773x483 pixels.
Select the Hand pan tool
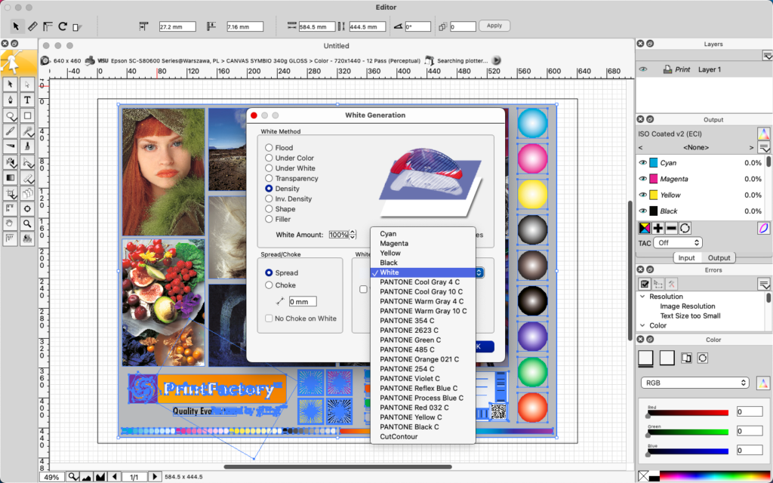pos(10,223)
